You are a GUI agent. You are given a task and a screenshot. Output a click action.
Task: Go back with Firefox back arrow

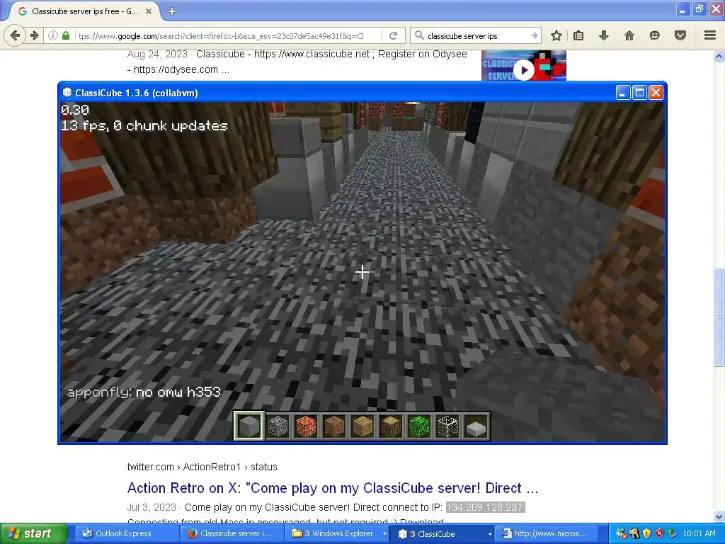[15, 35]
